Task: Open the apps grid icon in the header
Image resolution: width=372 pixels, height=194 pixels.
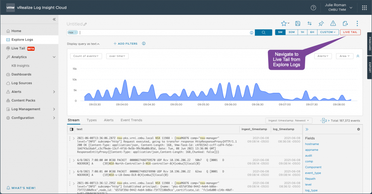Action: pos(364,8)
